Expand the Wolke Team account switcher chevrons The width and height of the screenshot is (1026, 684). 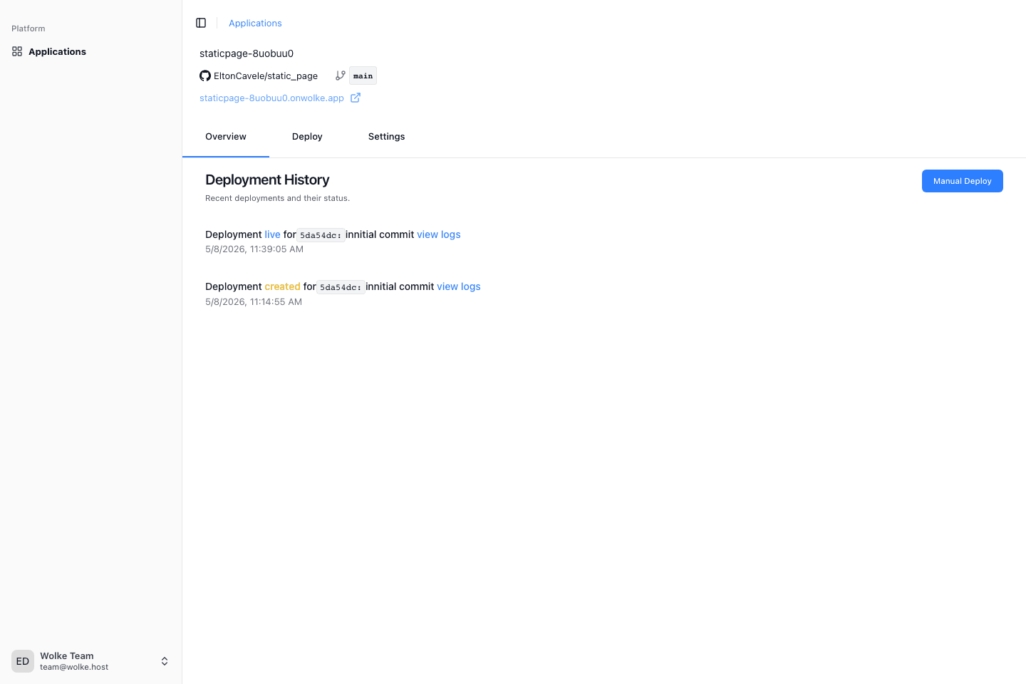(165, 661)
